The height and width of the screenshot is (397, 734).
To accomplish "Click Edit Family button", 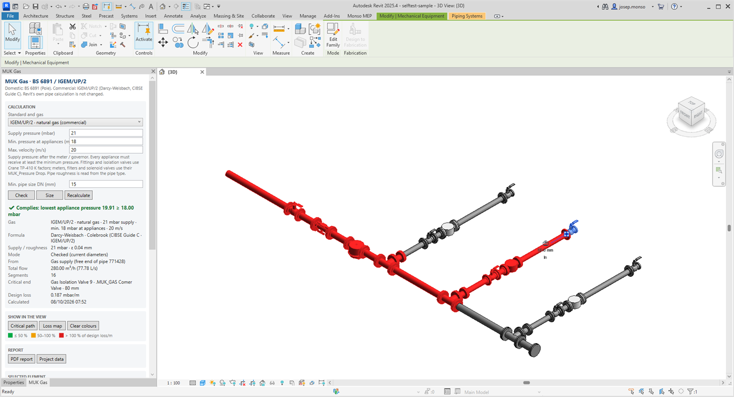I will 333,36.
